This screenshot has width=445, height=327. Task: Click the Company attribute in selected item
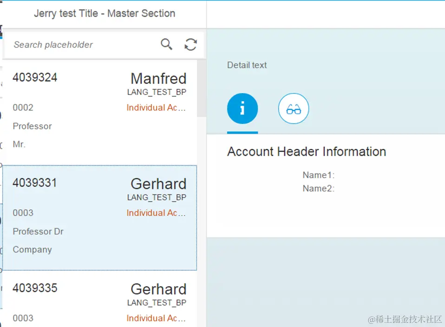(33, 250)
